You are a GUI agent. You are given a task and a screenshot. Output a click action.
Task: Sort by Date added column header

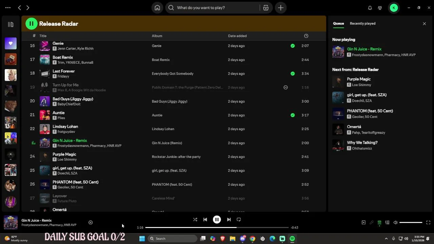237,36
